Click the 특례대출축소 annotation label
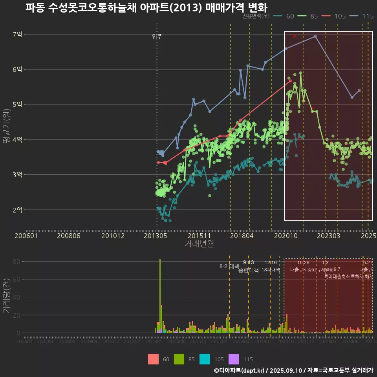This screenshot has height=377, width=377. 337,276
